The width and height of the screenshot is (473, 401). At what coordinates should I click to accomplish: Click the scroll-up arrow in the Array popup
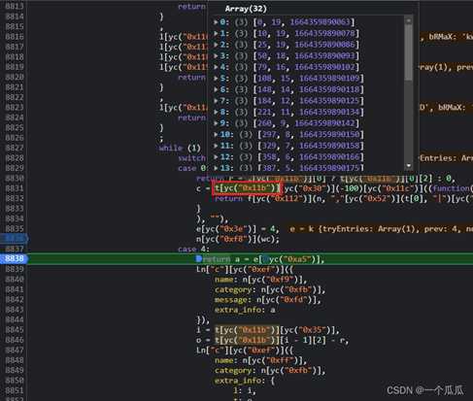coord(409,20)
